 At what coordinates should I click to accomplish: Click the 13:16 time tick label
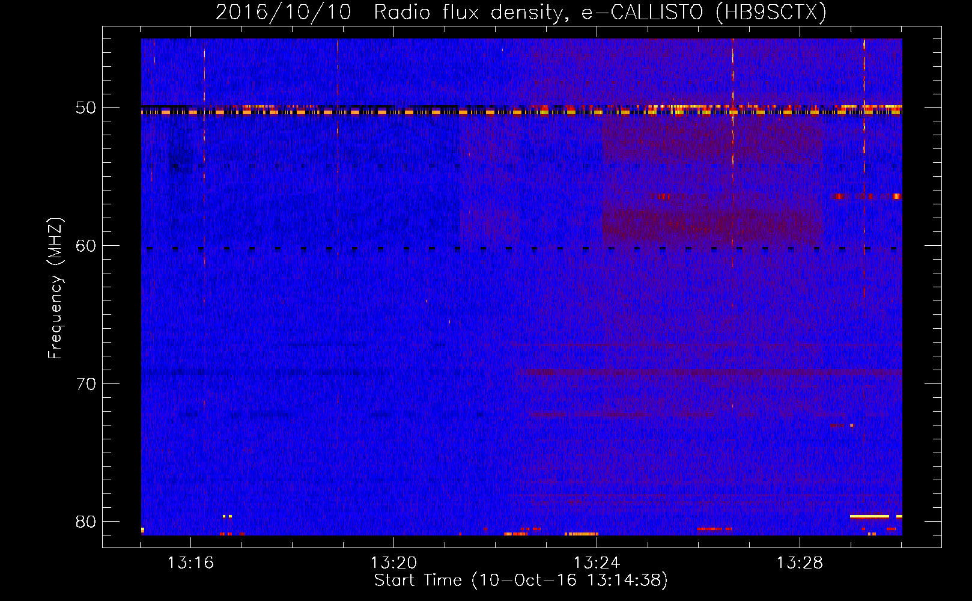[x=190, y=563]
